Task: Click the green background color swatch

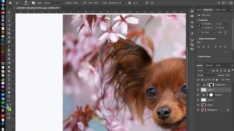Action: pyautogui.click(x=10, y=110)
